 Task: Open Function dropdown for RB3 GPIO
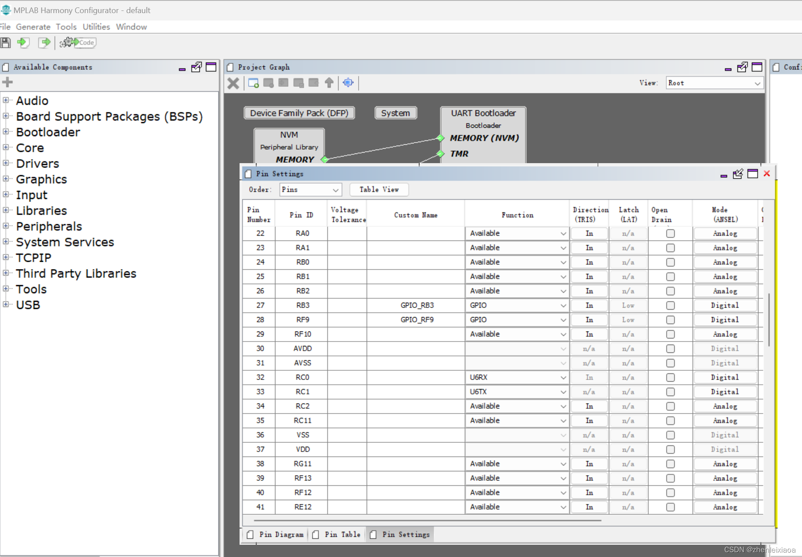pos(518,305)
